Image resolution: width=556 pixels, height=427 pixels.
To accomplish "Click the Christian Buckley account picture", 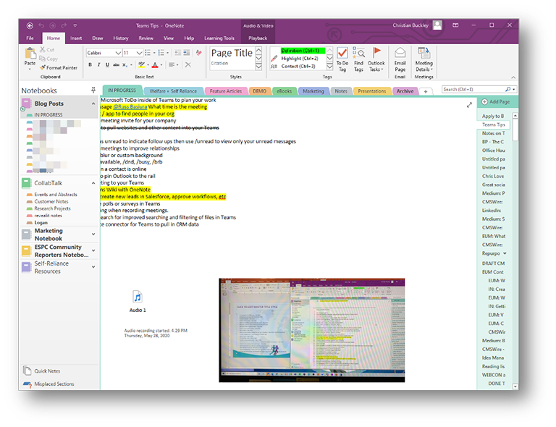I will 437,25.
